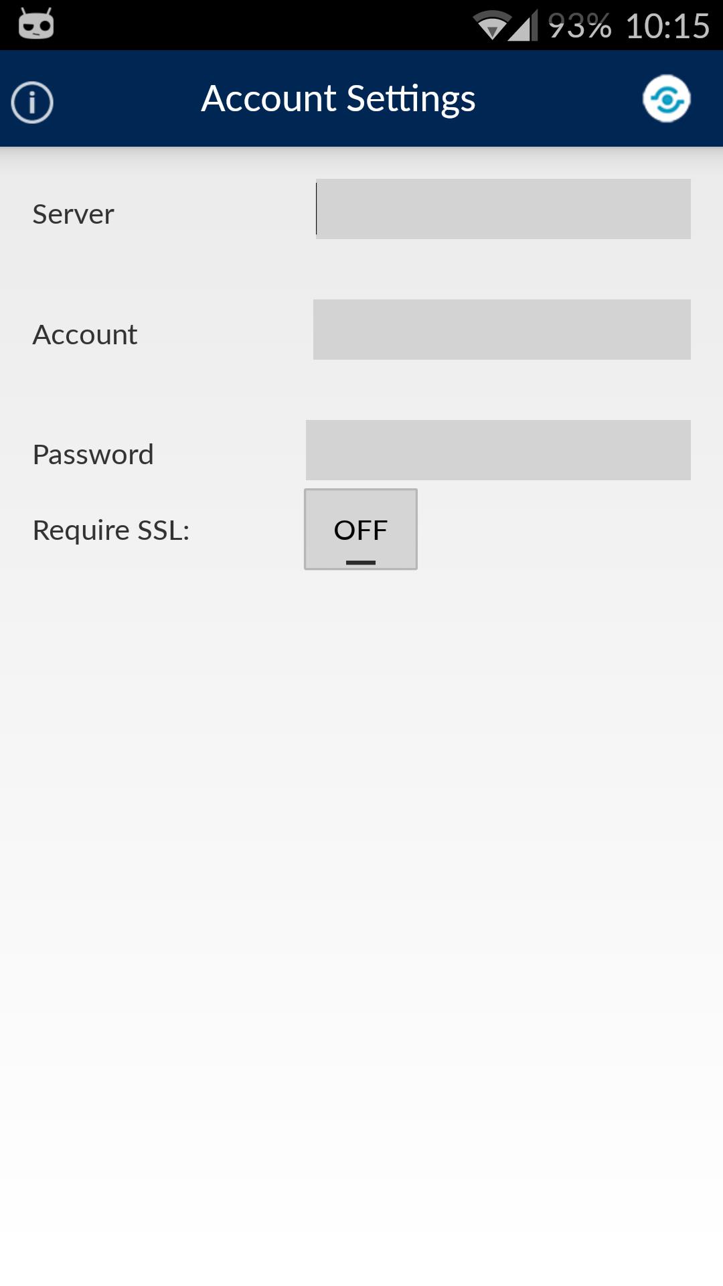
Task: Tap the CyanogenMod notification icon
Action: pos(36,25)
